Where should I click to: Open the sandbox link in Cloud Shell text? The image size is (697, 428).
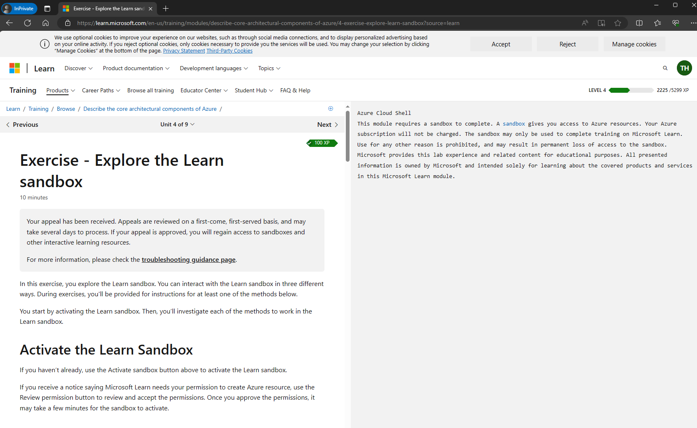click(x=514, y=124)
